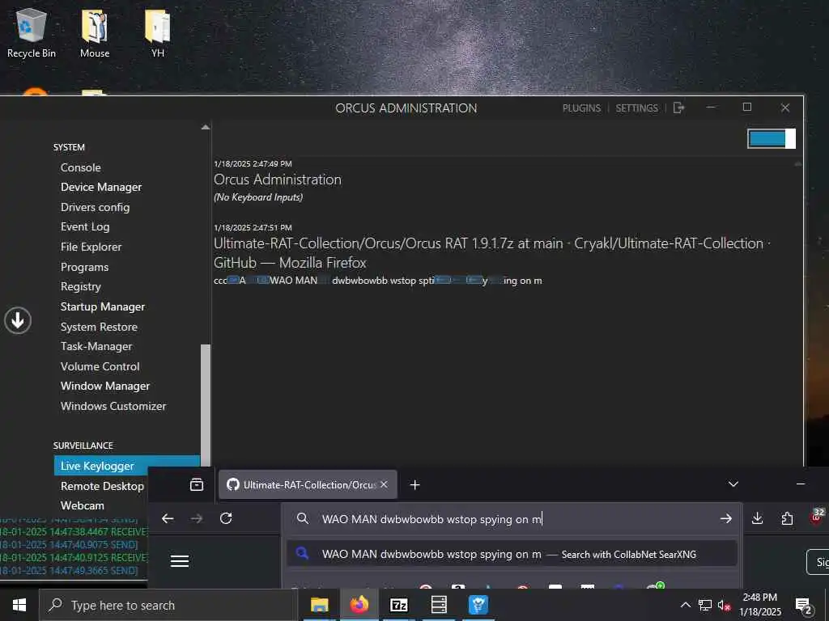Viewport: 829px width, 621px height.
Task: Click the Windows Start button
Action: coord(19,605)
